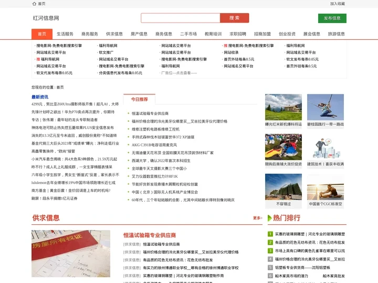The image size is (378, 283).
Task: Open the 创业投资 navigation item
Action: [287, 34]
